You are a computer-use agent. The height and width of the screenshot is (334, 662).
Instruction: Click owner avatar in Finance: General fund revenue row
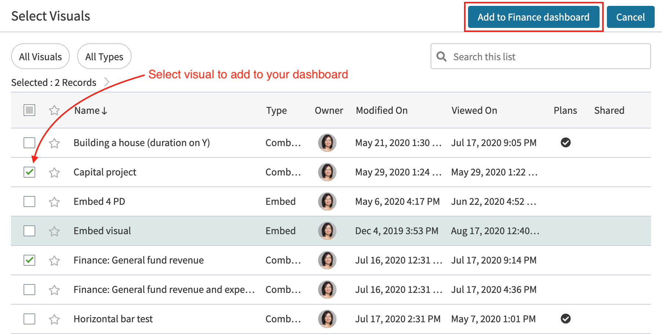point(327,260)
